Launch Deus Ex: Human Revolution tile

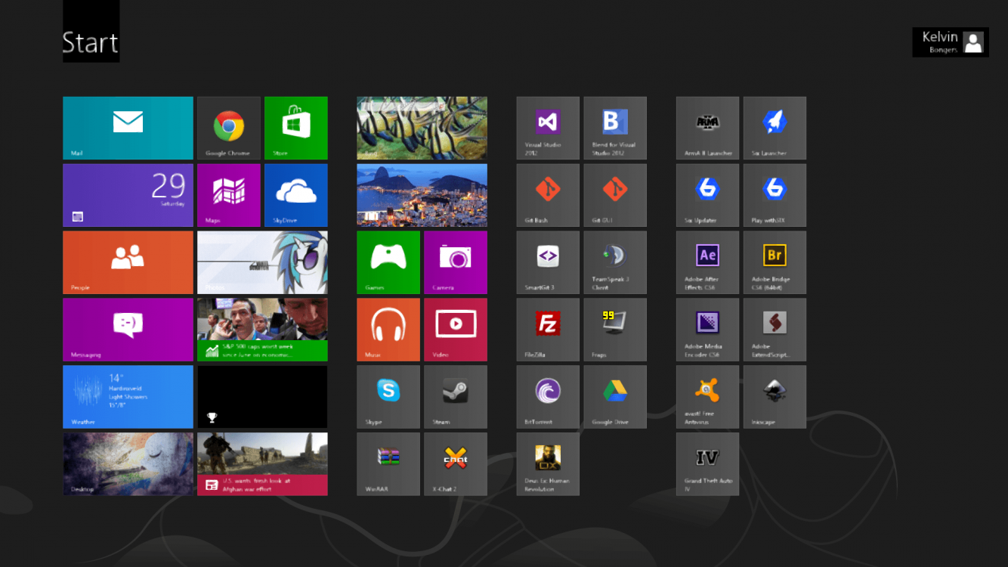(548, 464)
